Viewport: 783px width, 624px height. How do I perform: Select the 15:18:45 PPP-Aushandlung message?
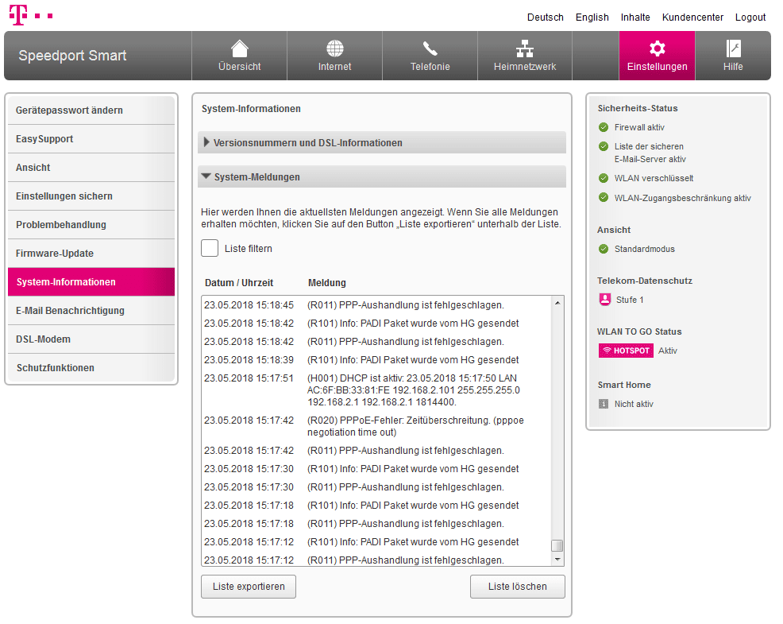(x=377, y=305)
